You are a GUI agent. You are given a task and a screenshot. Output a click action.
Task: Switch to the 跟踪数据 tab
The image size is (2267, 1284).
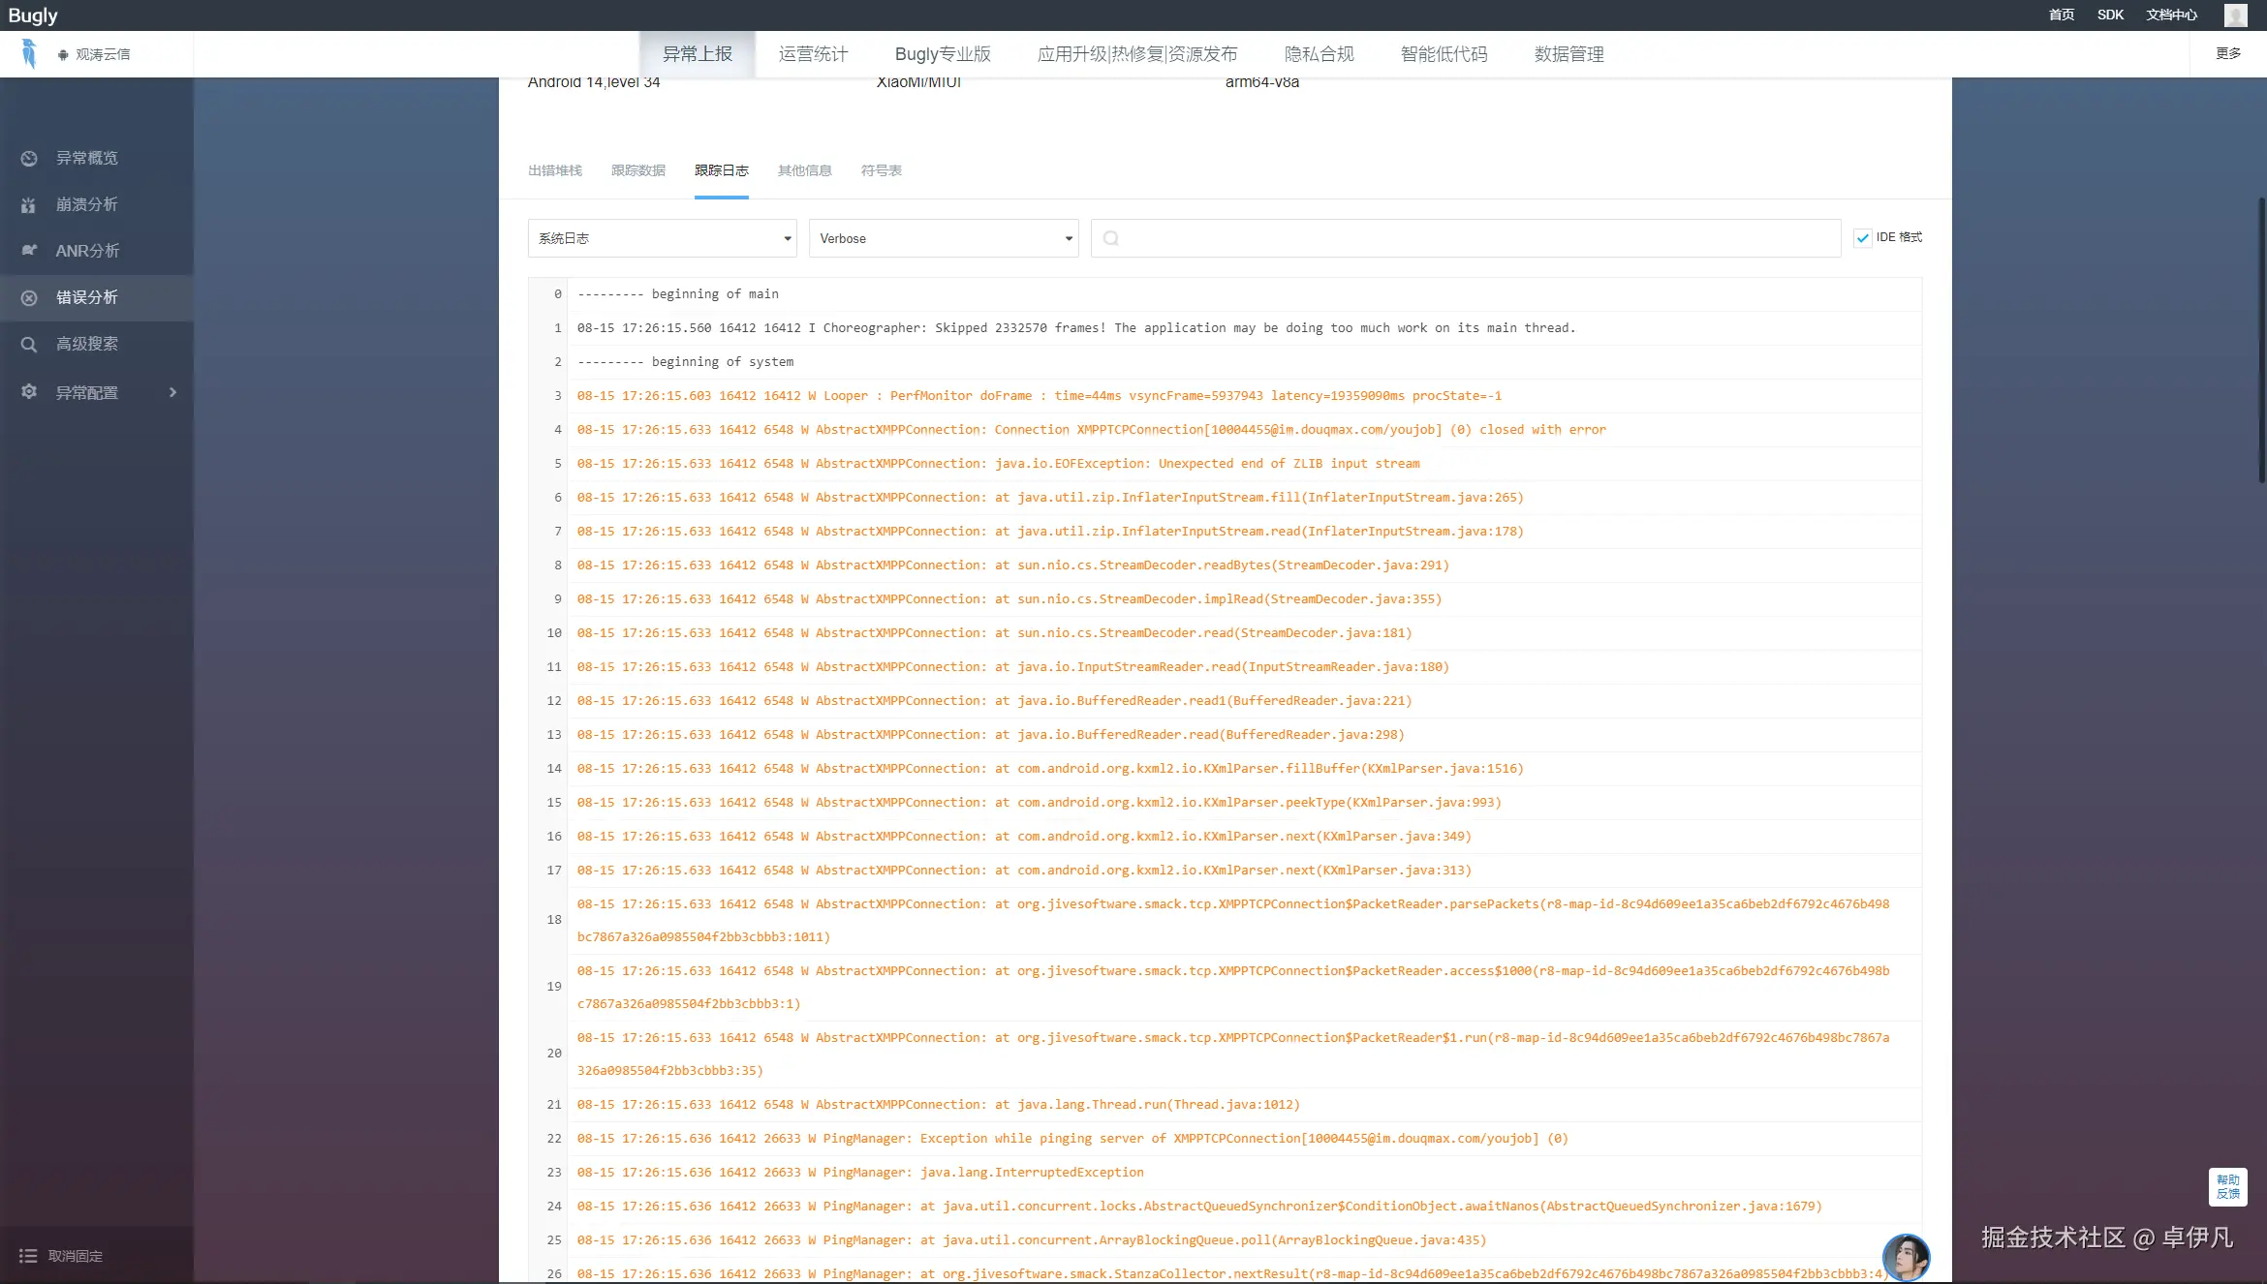click(x=638, y=170)
